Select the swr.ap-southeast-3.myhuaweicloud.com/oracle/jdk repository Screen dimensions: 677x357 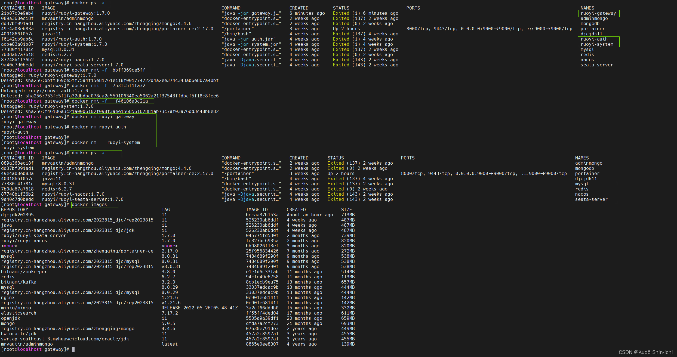click(x=65, y=339)
